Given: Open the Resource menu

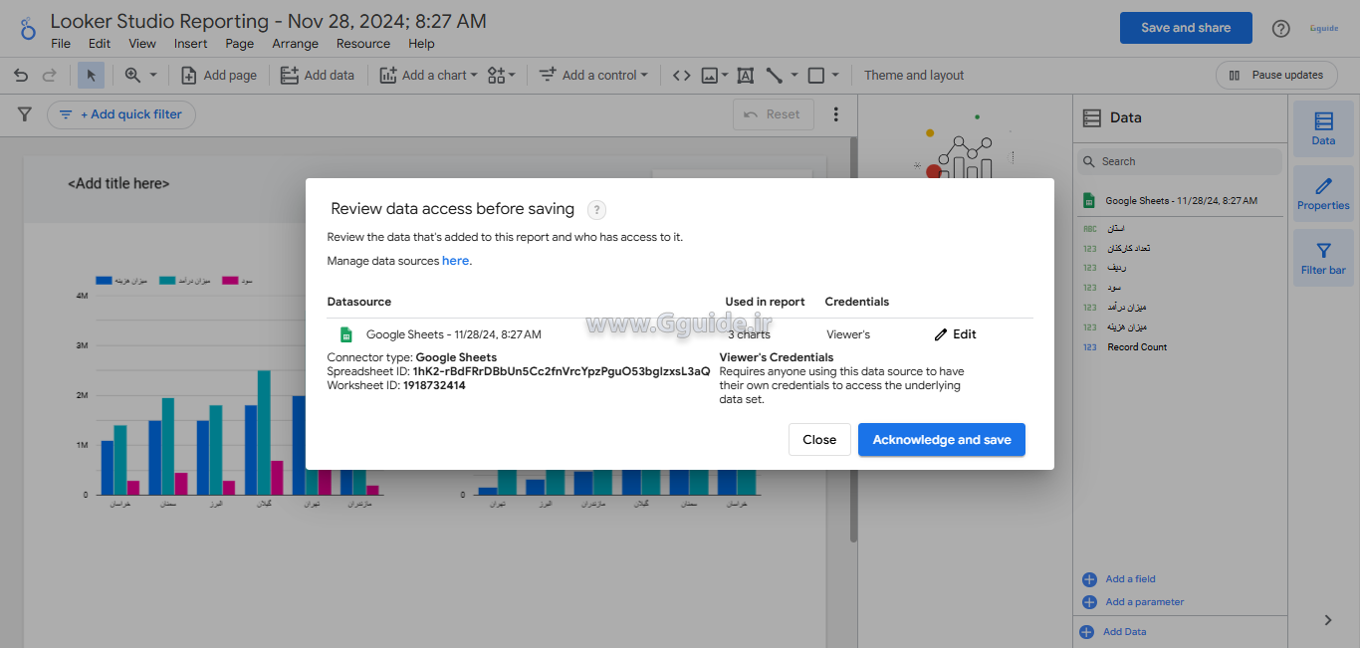Looking at the screenshot, I should 362,44.
